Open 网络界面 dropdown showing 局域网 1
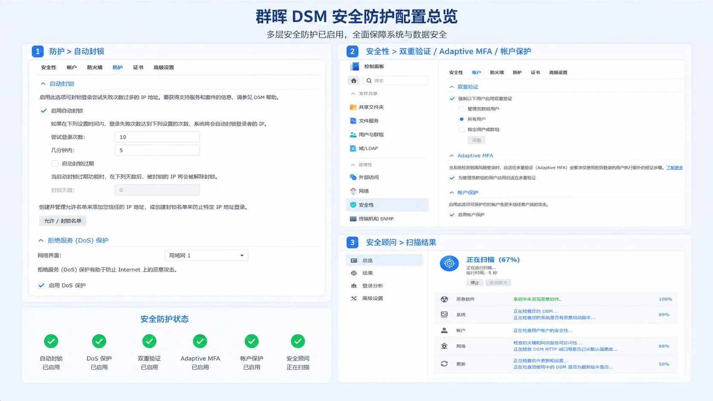713x401 pixels. (206, 256)
